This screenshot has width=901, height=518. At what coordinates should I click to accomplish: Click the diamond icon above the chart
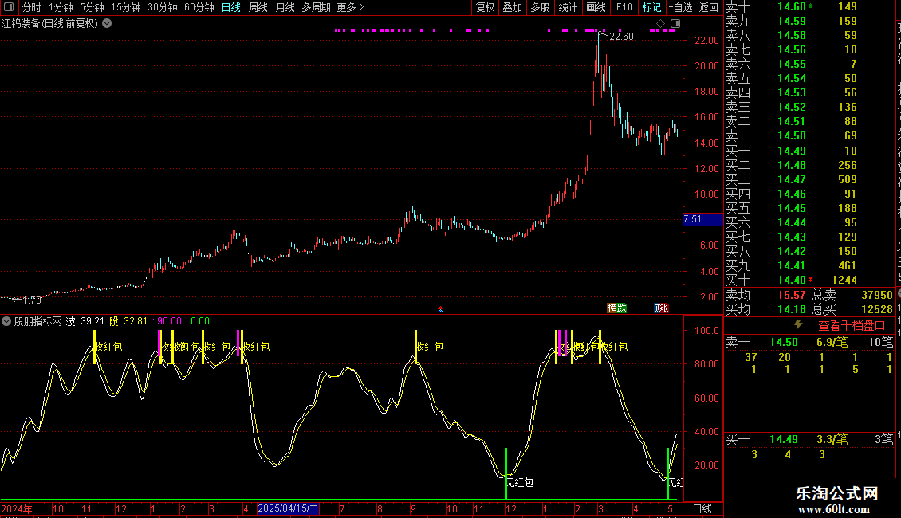click(661, 24)
